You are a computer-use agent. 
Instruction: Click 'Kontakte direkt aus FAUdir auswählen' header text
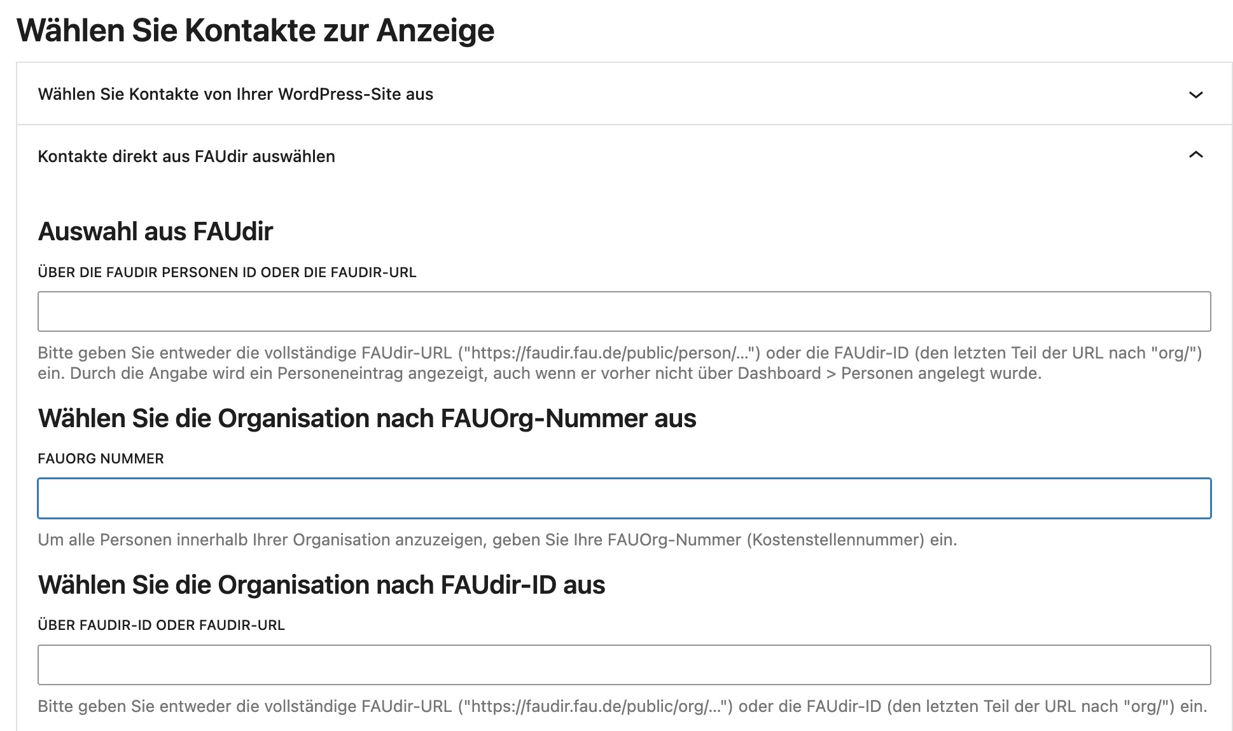pyautogui.click(x=186, y=156)
